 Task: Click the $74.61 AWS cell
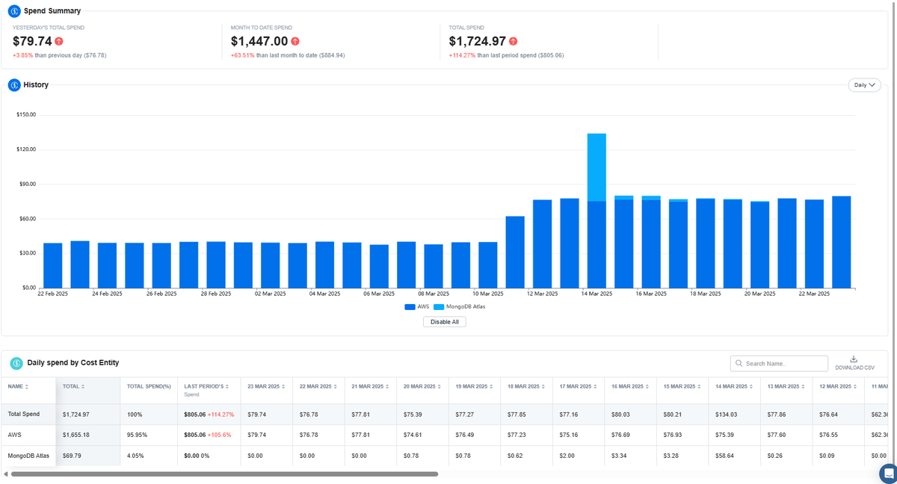pyautogui.click(x=413, y=435)
